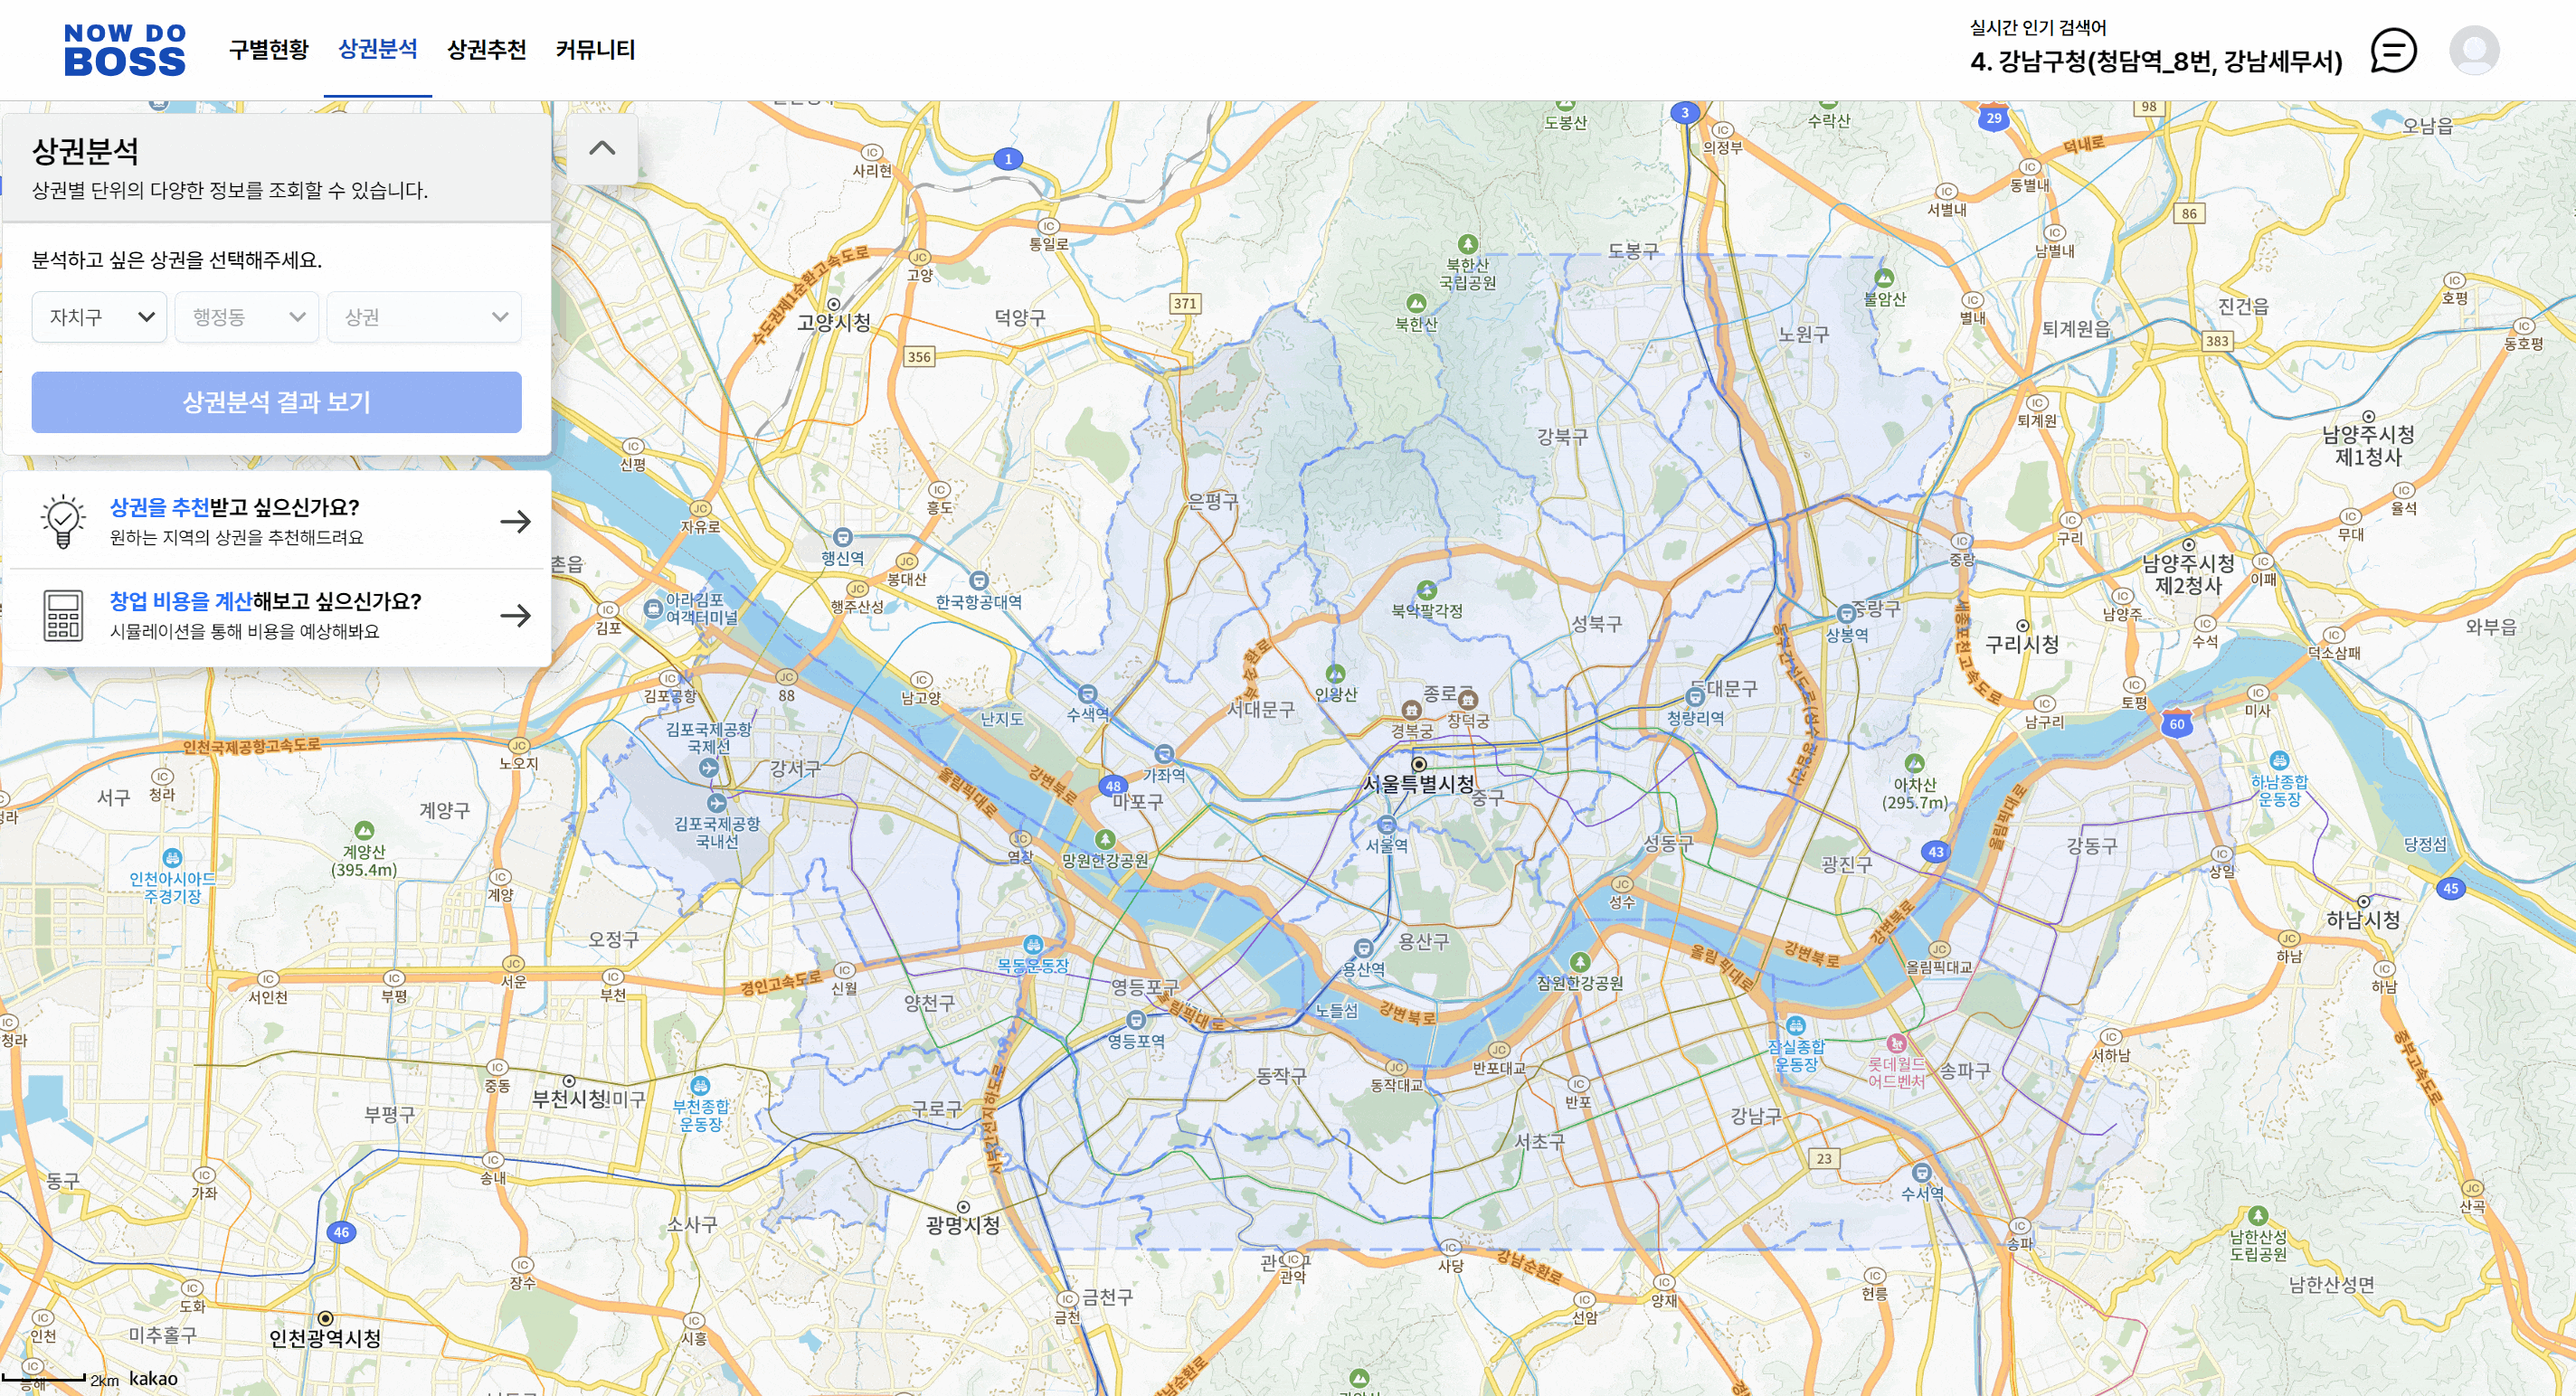Screen dimensions: 2576x1396
Task: Click the lightbulb recommendation icon
Action: [x=63, y=521]
